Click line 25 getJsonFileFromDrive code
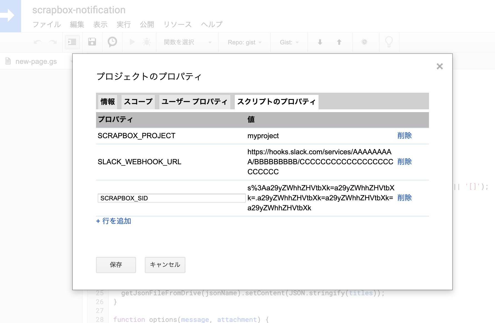This screenshot has width=495, height=323. coord(253,293)
